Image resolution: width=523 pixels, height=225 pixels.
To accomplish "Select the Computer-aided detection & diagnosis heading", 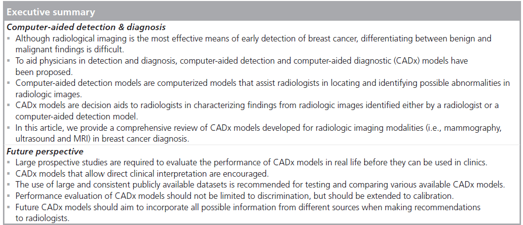I will pos(86,27).
